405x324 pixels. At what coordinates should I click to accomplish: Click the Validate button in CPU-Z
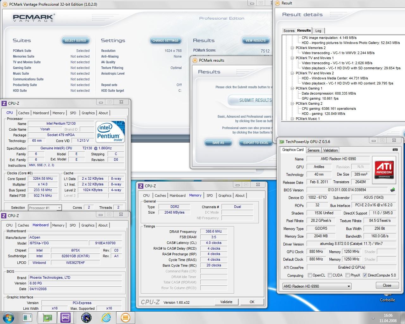click(226, 302)
